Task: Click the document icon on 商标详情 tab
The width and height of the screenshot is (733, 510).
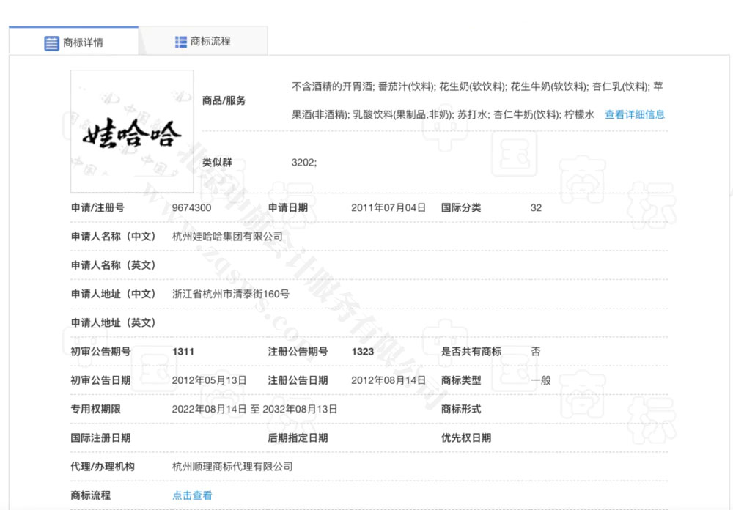Action: click(51, 43)
